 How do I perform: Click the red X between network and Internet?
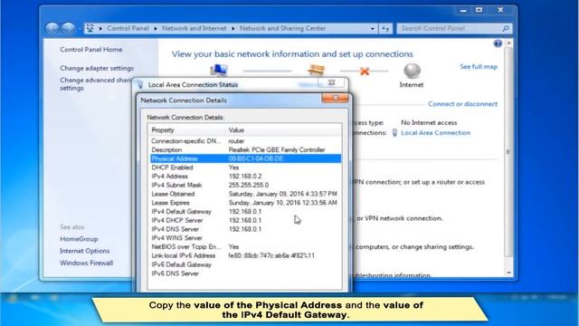pos(365,71)
